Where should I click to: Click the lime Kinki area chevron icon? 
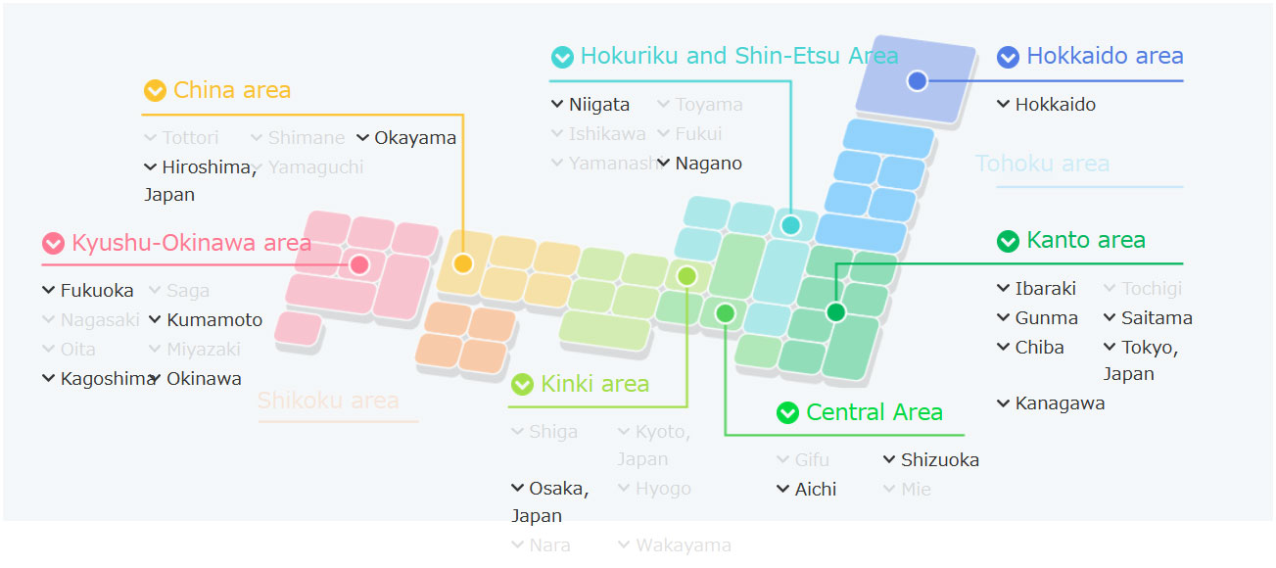click(522, 384)
